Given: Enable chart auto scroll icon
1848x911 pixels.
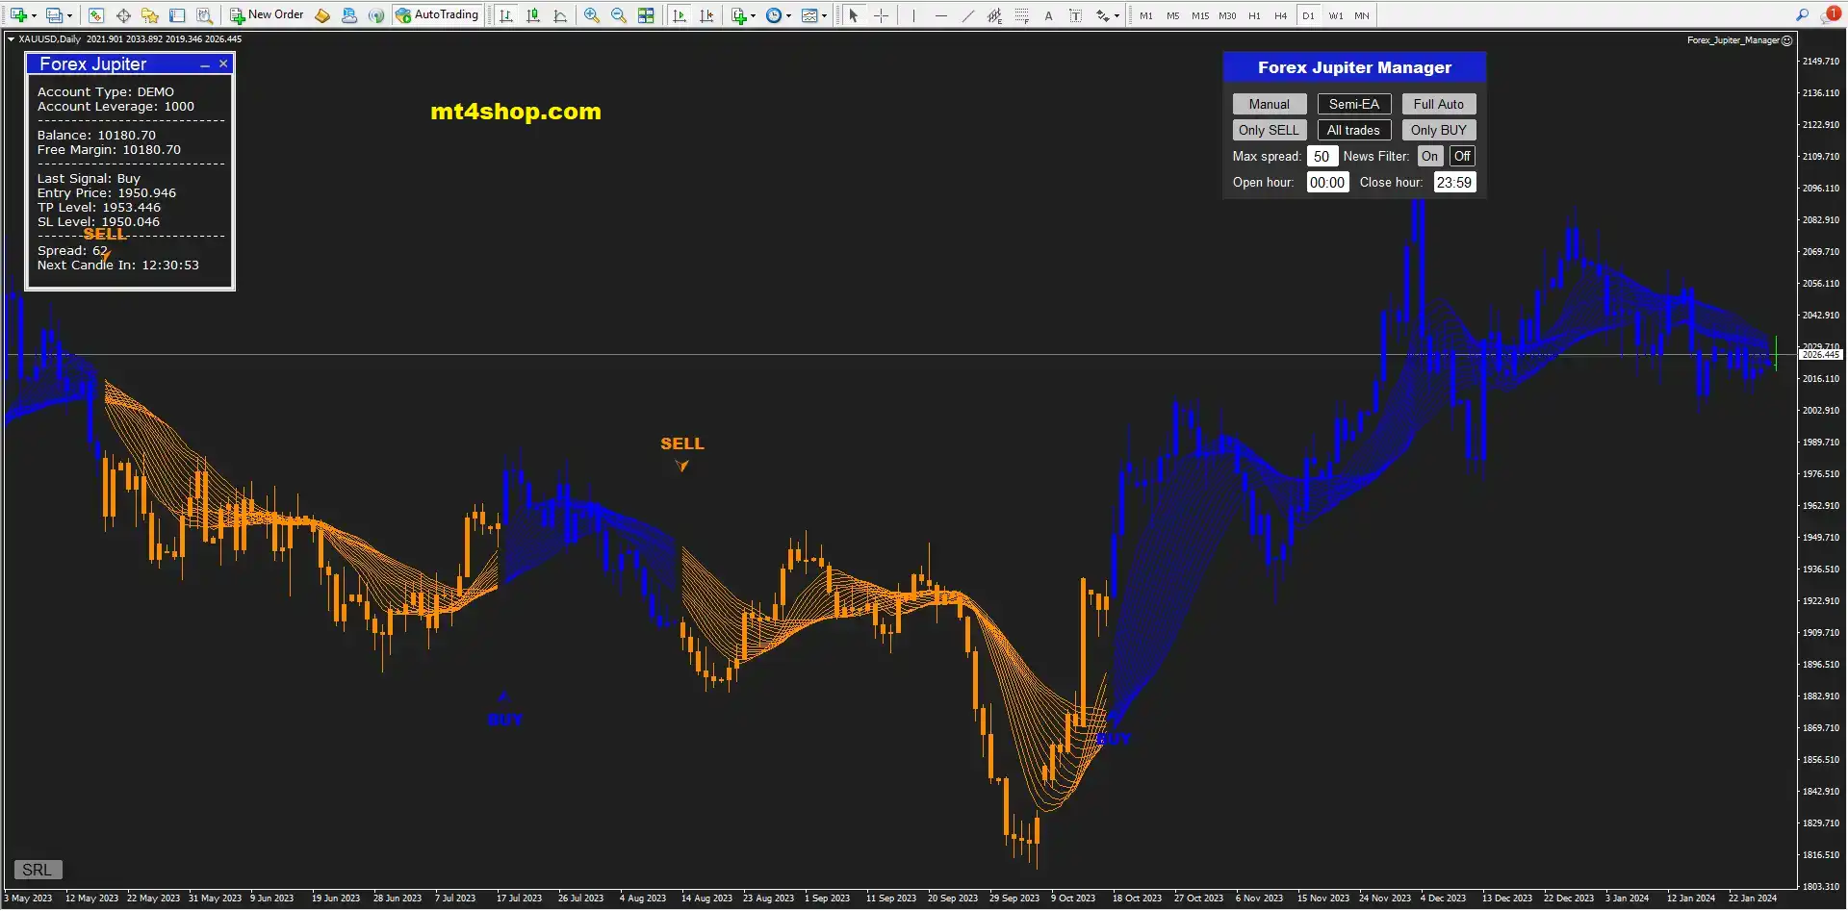Looking at the screenshot, I should click(680, 15).
